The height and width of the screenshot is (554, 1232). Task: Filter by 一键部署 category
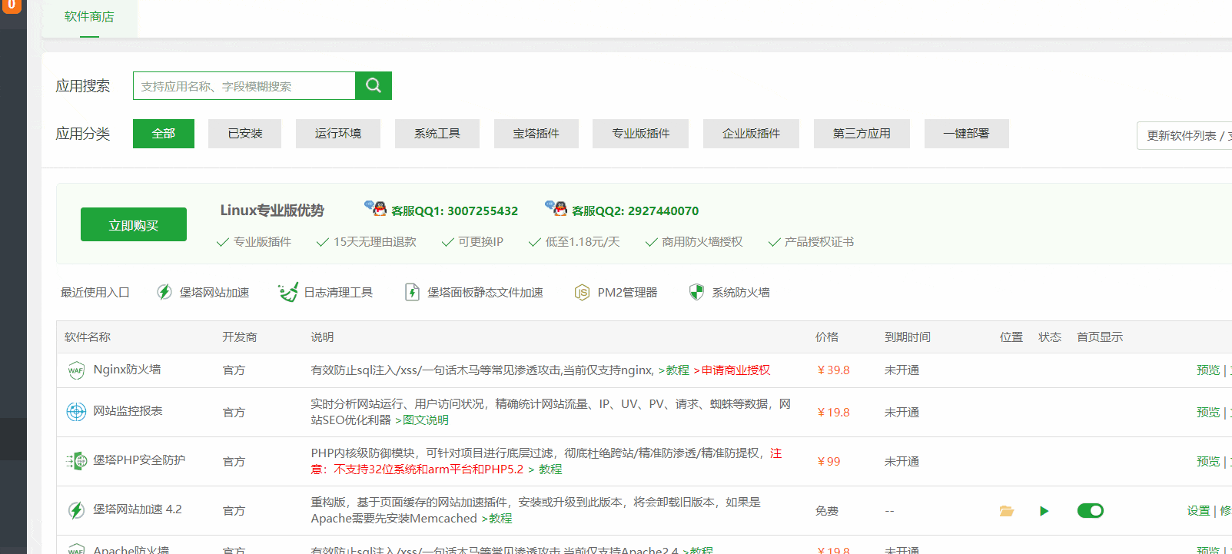[x=967, y=134]
